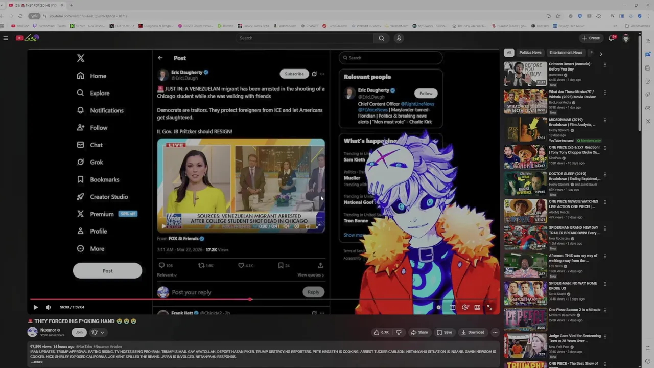Viewport: 654px width, 368px height.
Task: Open options menu for MIDSOMMAR Breakdown video
Action: (x=605, y=120)
